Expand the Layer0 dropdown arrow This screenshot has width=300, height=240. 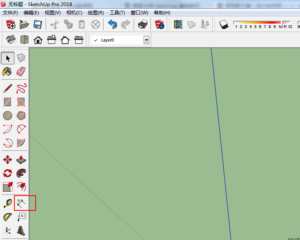[x=146, y=40]
